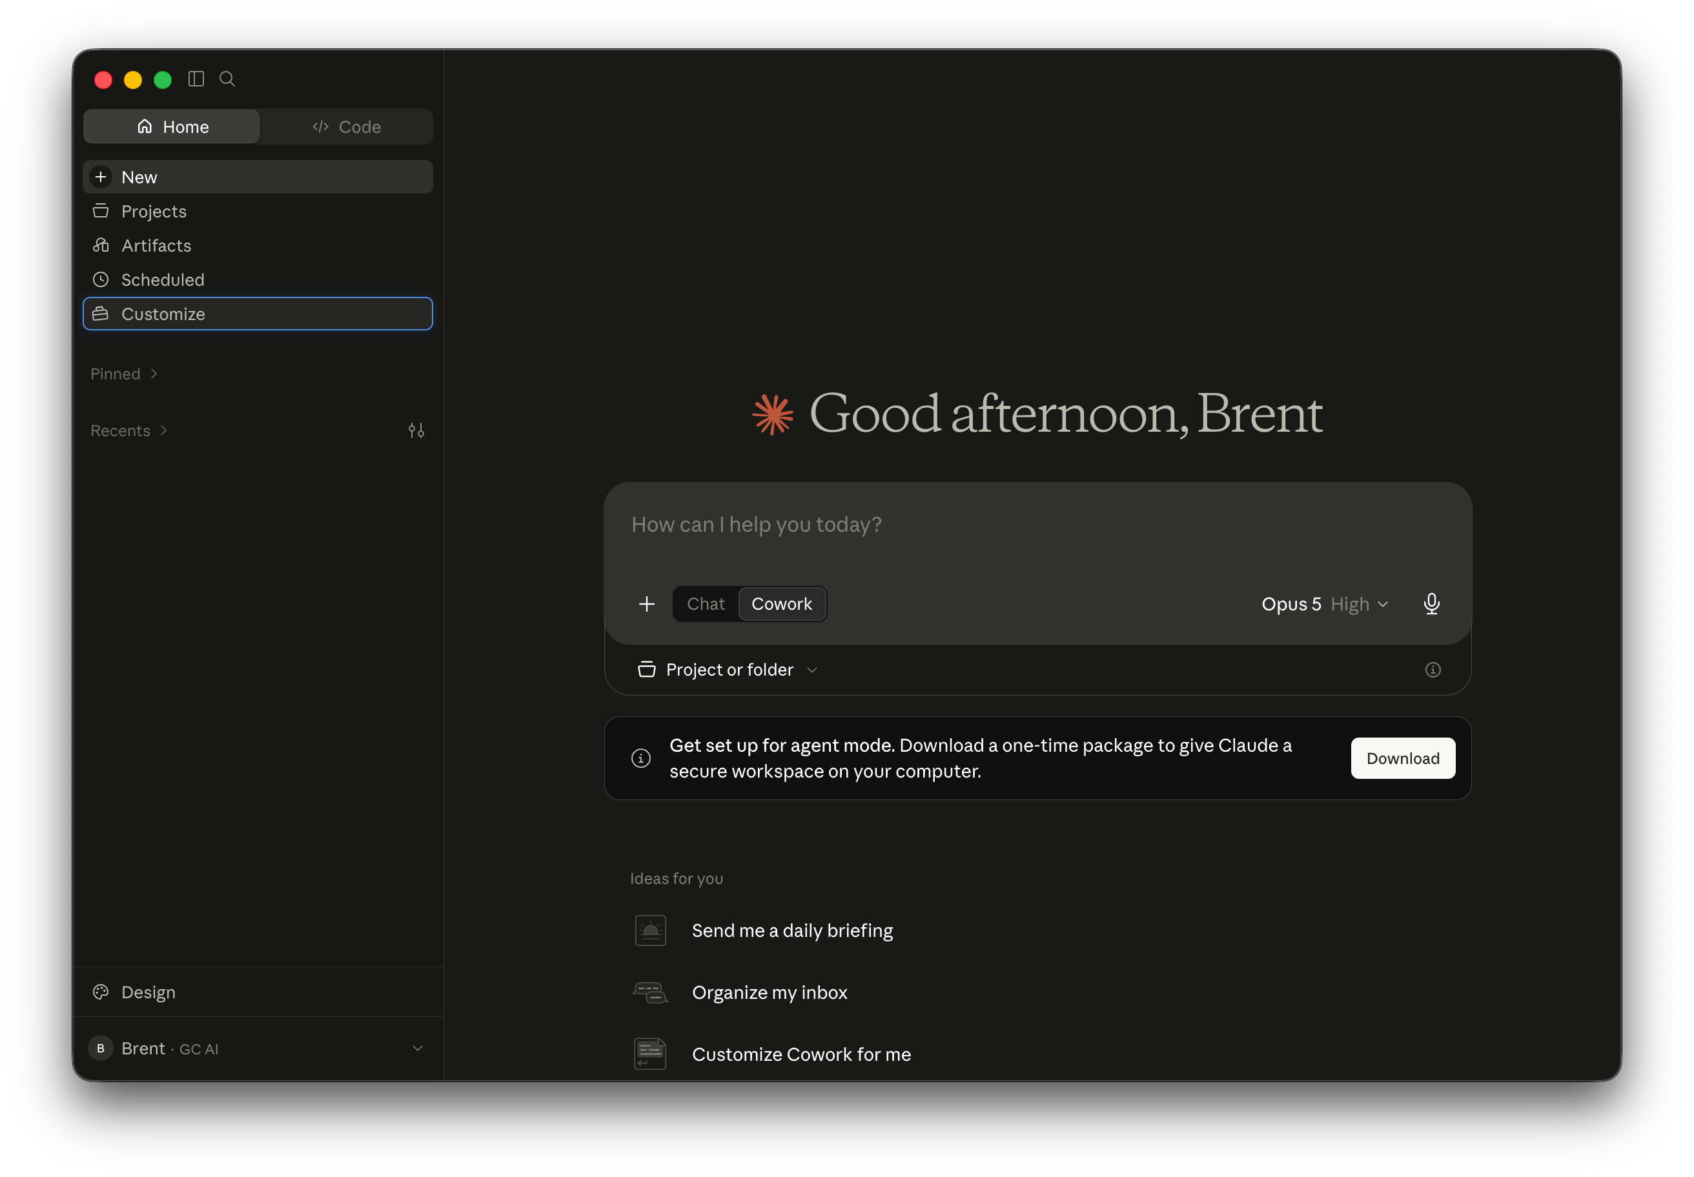
Task: Open Design in the sidebar
Action: [x=258, y=992]
